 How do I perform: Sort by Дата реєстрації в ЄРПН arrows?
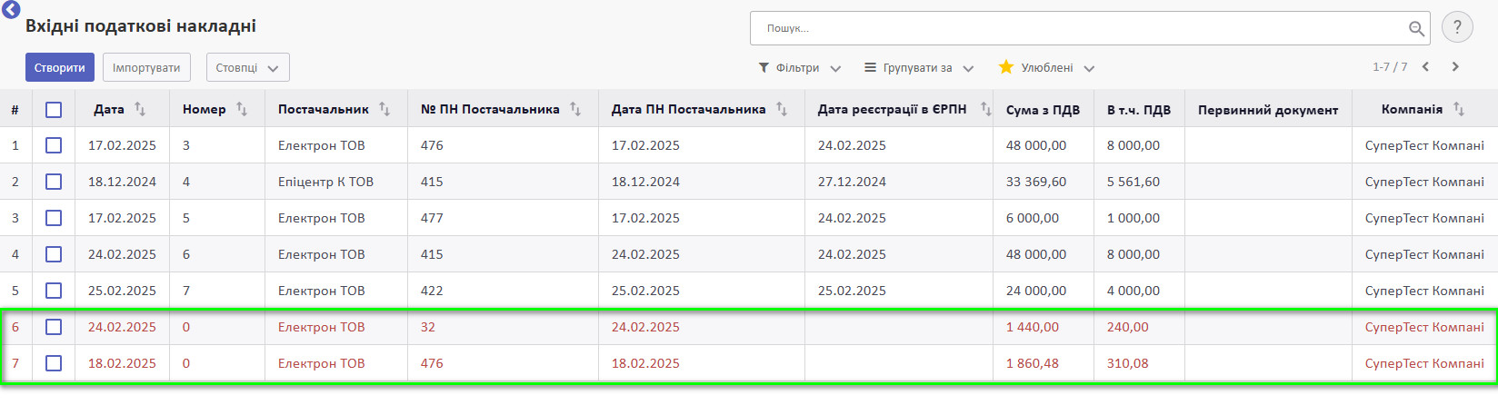click(x=986, y=109)
